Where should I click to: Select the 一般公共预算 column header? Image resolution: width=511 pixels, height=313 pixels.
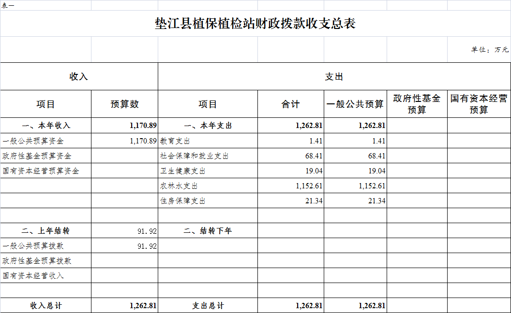click(355, 104)
